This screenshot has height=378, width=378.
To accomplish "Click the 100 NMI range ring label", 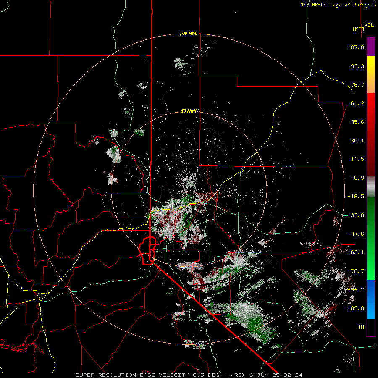I will [189, 33].
